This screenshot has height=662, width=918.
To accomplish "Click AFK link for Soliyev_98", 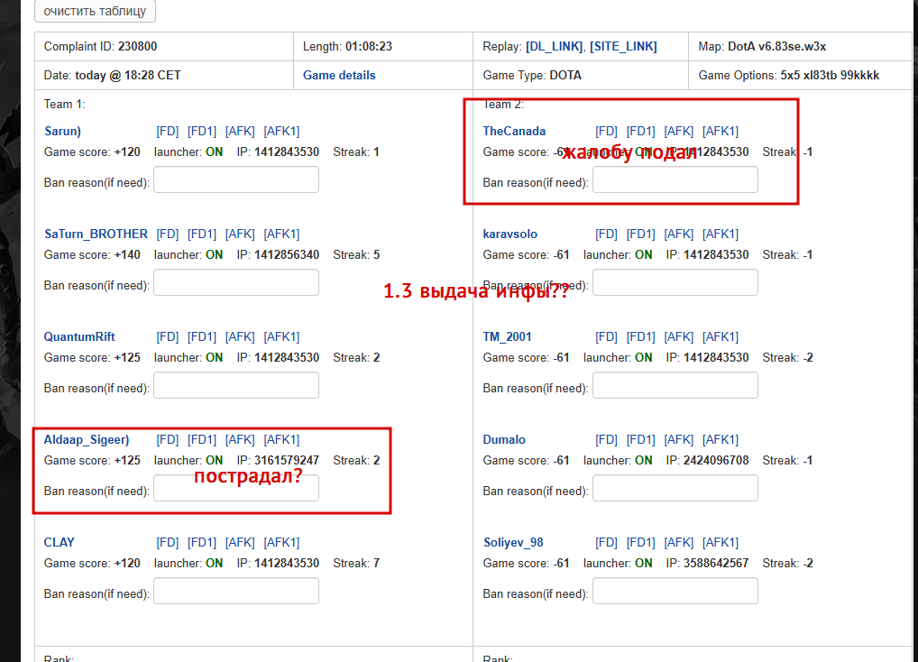I will pyautogui.click(x=679, y=543).
